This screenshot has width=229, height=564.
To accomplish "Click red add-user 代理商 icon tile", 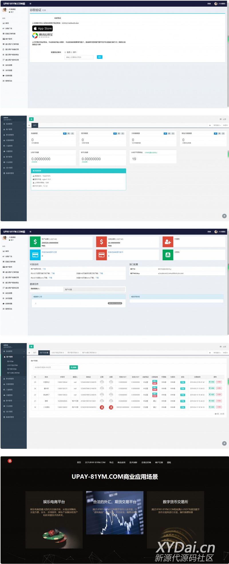I will pos(168,242).
